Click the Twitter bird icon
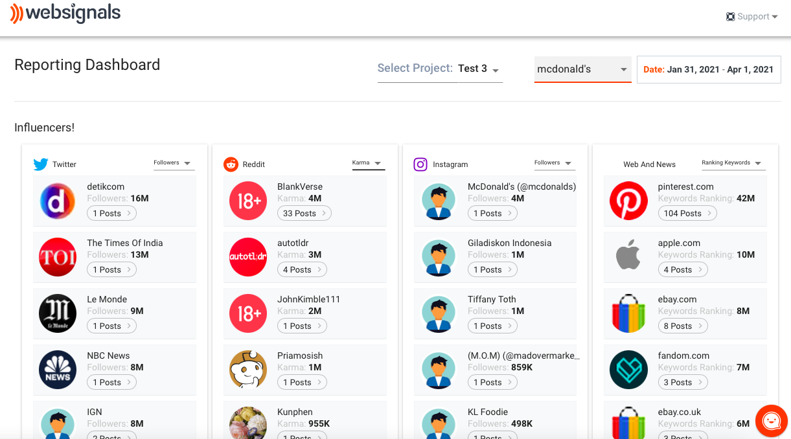 coord(41,164)
